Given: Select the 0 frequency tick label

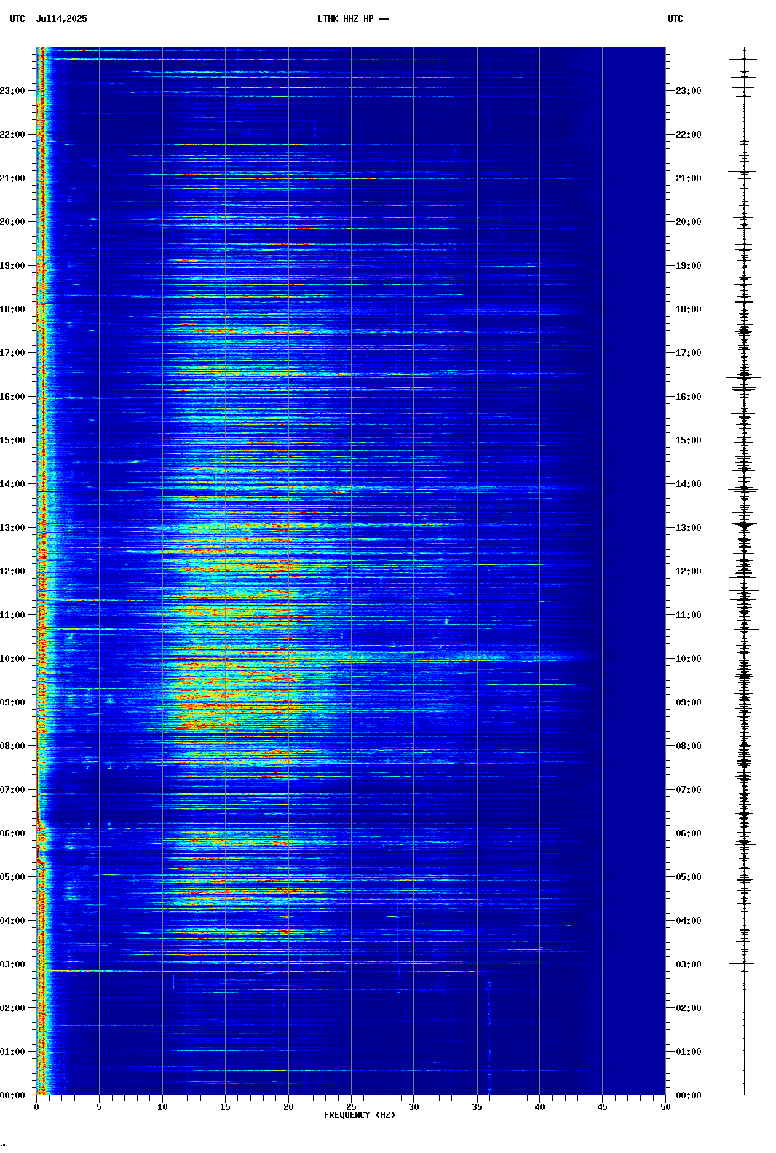Looking at the screenshot, I should tap(36, 1107).
